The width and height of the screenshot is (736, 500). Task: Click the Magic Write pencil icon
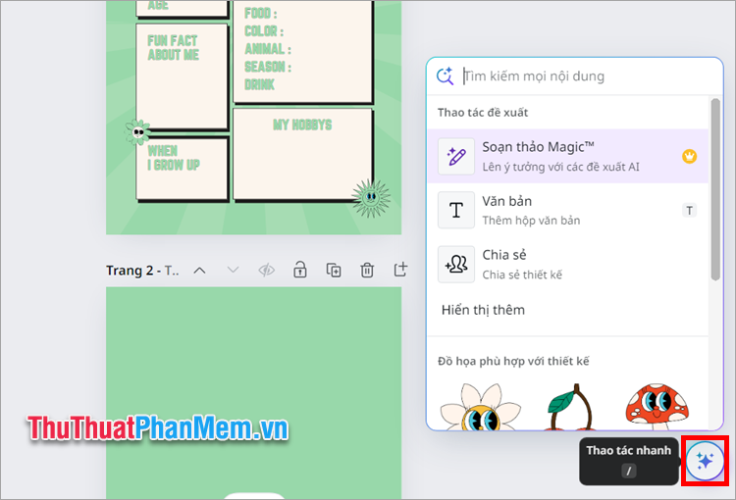[x=456, y=157]
